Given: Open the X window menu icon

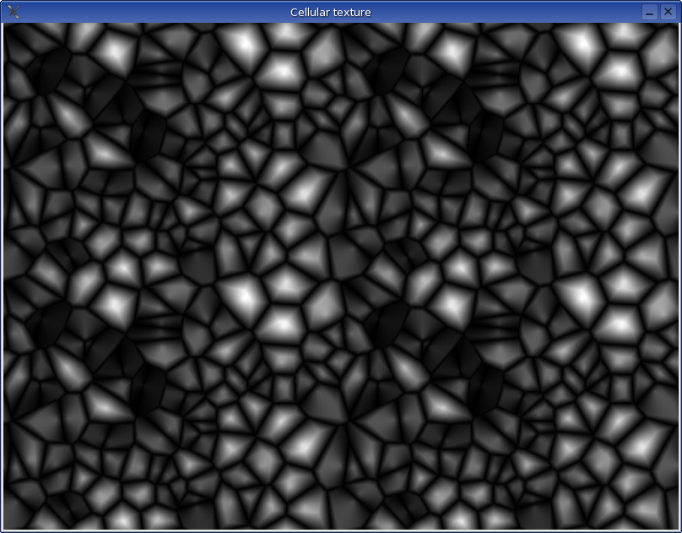Looking at the screenshot, I should [x=14, y=12].
